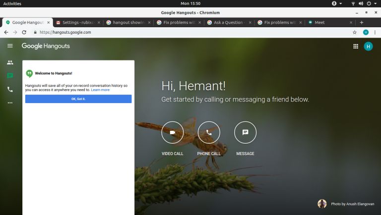Reload the Hangouts page

[24, 32]
